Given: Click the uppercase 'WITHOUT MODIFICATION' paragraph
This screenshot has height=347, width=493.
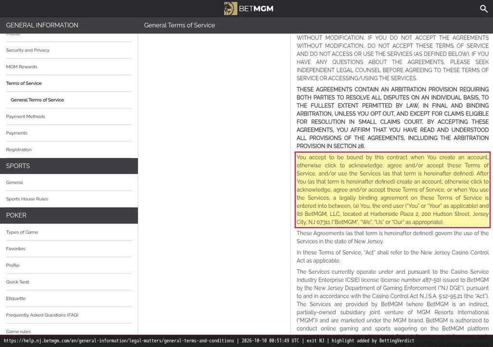Looking at the screenshot, I should [392, 58].
